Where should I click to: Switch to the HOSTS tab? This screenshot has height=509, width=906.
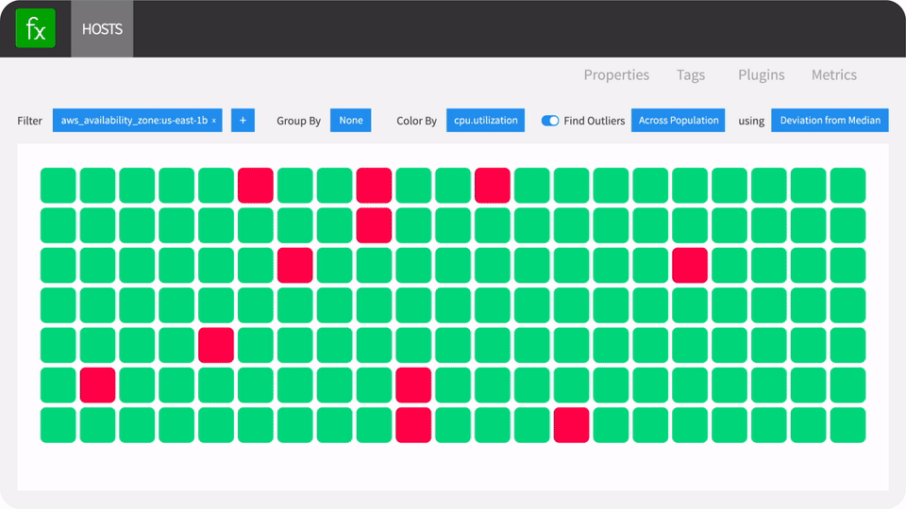pos(102,29)
